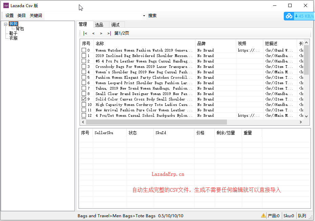Screen dimensions: 315x221
Task: Click the scroll right arrow of product list
Action: click(301, 122)
